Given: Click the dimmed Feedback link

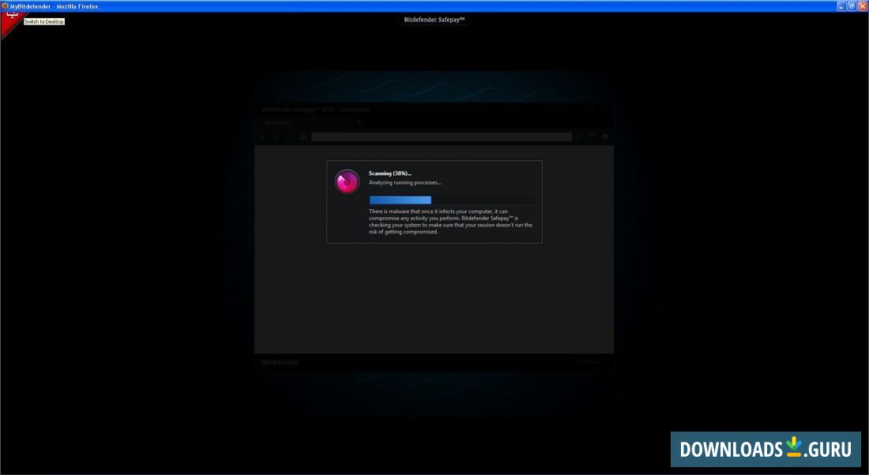Looking at the screenshot, I should [x=589, y=361].
